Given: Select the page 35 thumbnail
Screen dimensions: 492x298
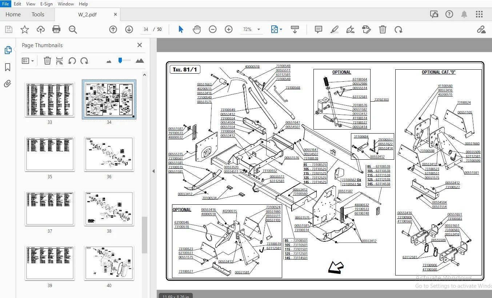Looking at the screenshot, I should tap(50, 154).
